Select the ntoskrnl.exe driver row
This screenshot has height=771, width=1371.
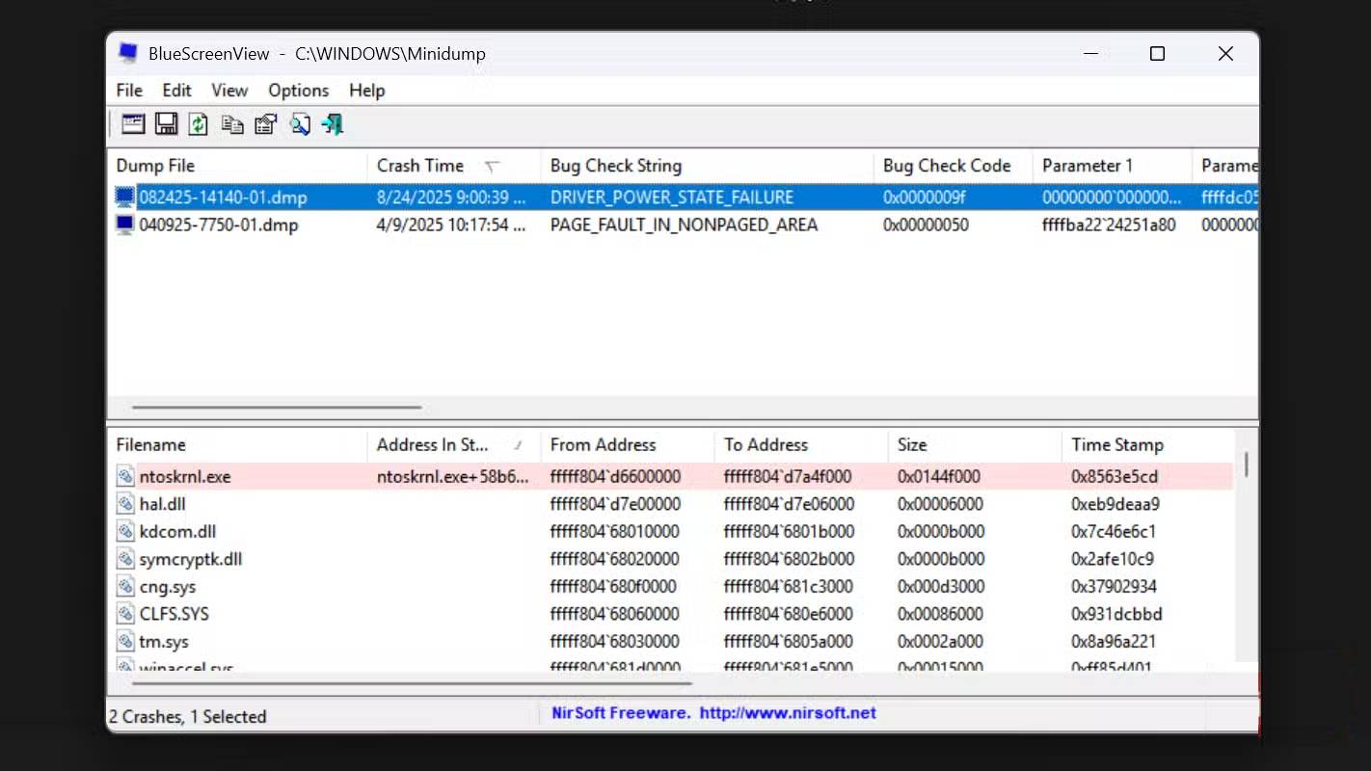185,477
